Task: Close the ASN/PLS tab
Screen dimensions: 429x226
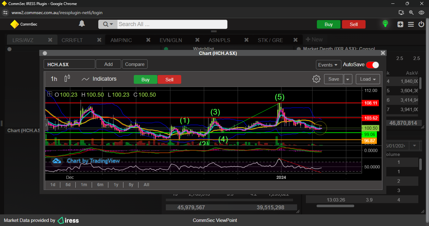Action: coord(247,40)
